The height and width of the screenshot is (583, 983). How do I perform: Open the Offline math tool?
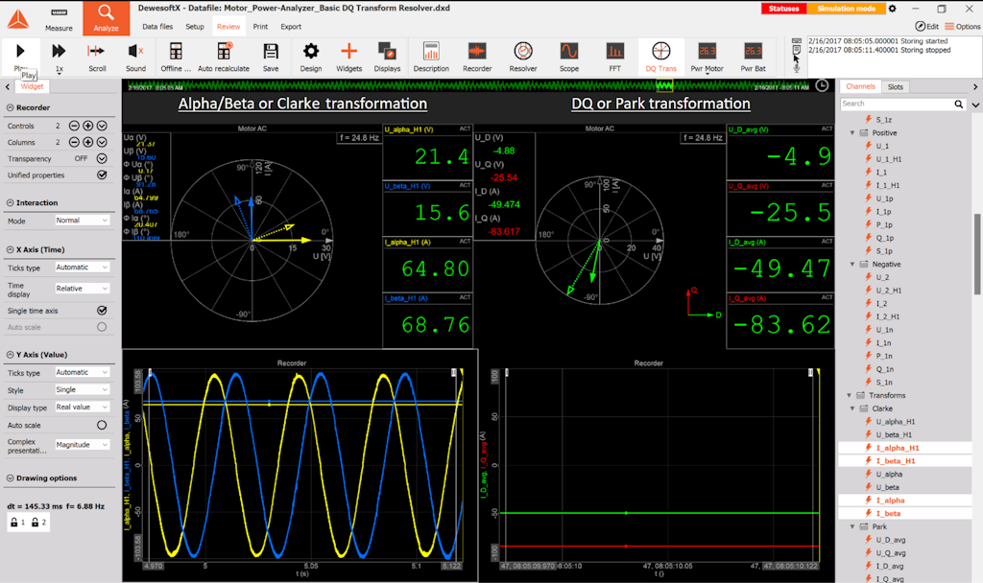coord(176,57)
